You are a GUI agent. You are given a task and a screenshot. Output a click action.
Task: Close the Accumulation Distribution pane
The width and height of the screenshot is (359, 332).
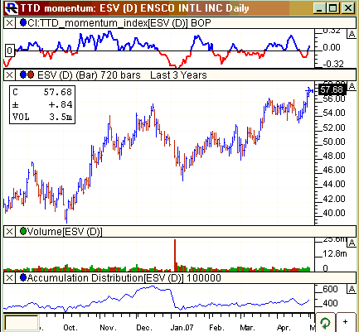(x=9, y=277)
